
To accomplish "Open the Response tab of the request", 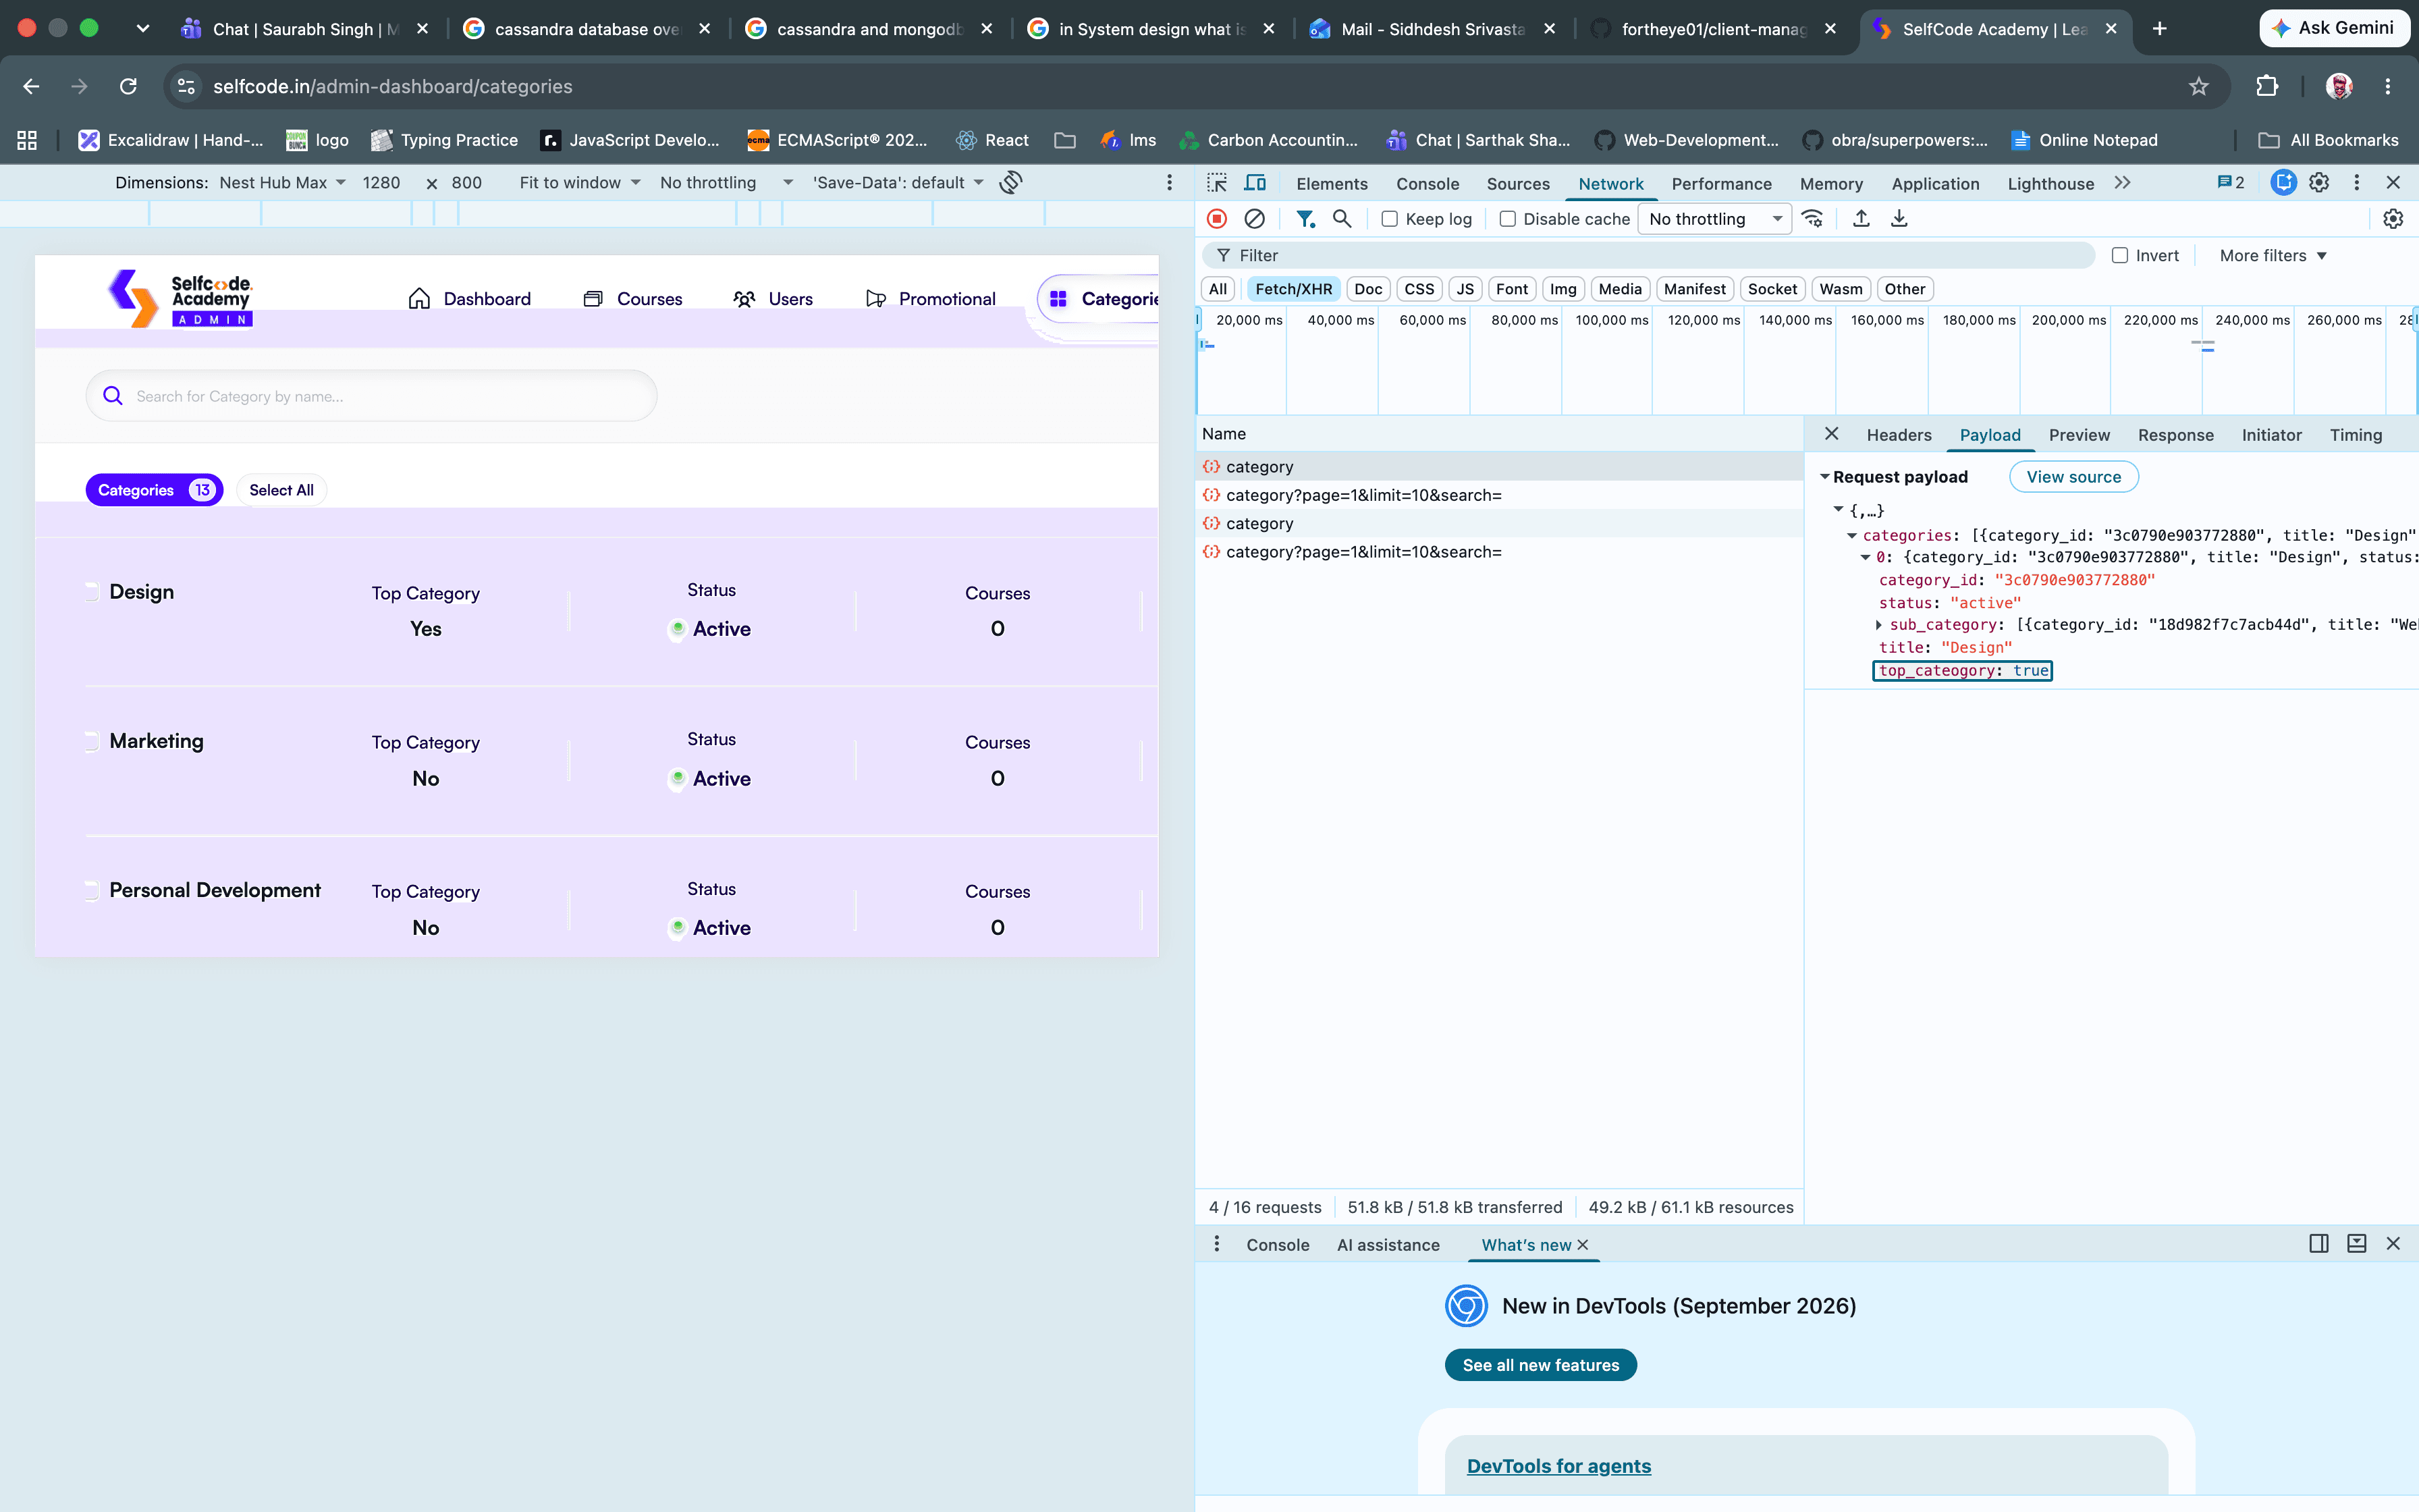I will point(2175,435).
